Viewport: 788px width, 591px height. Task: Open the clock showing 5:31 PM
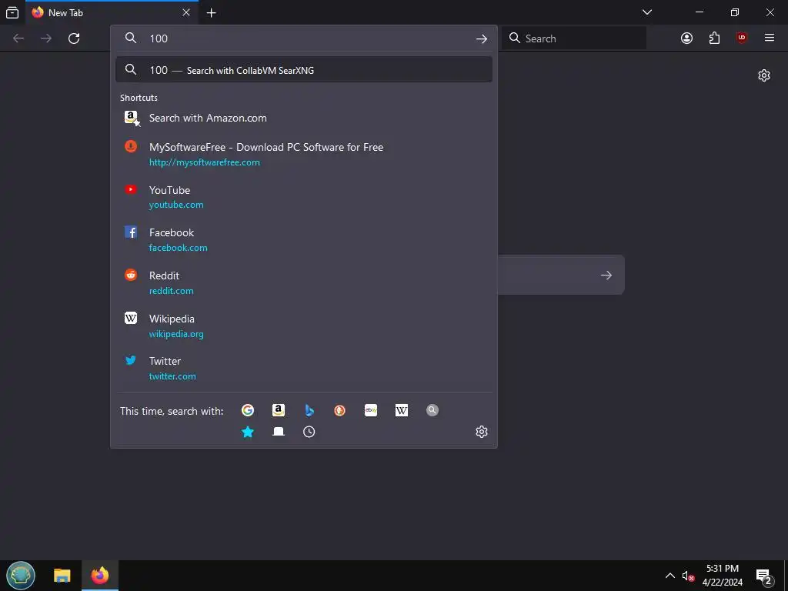point(722,576)
